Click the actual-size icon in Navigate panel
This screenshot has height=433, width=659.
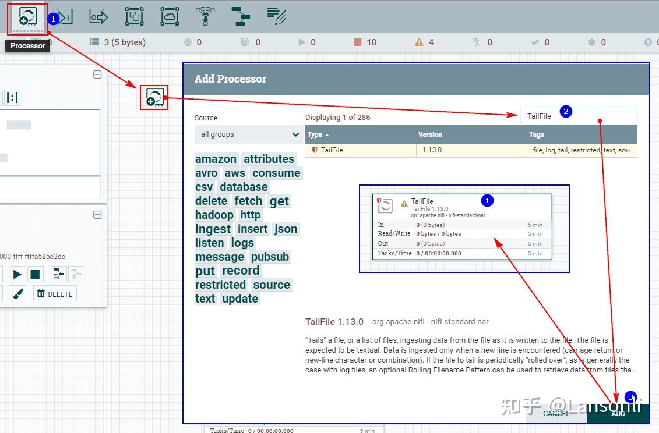(12, 97)
